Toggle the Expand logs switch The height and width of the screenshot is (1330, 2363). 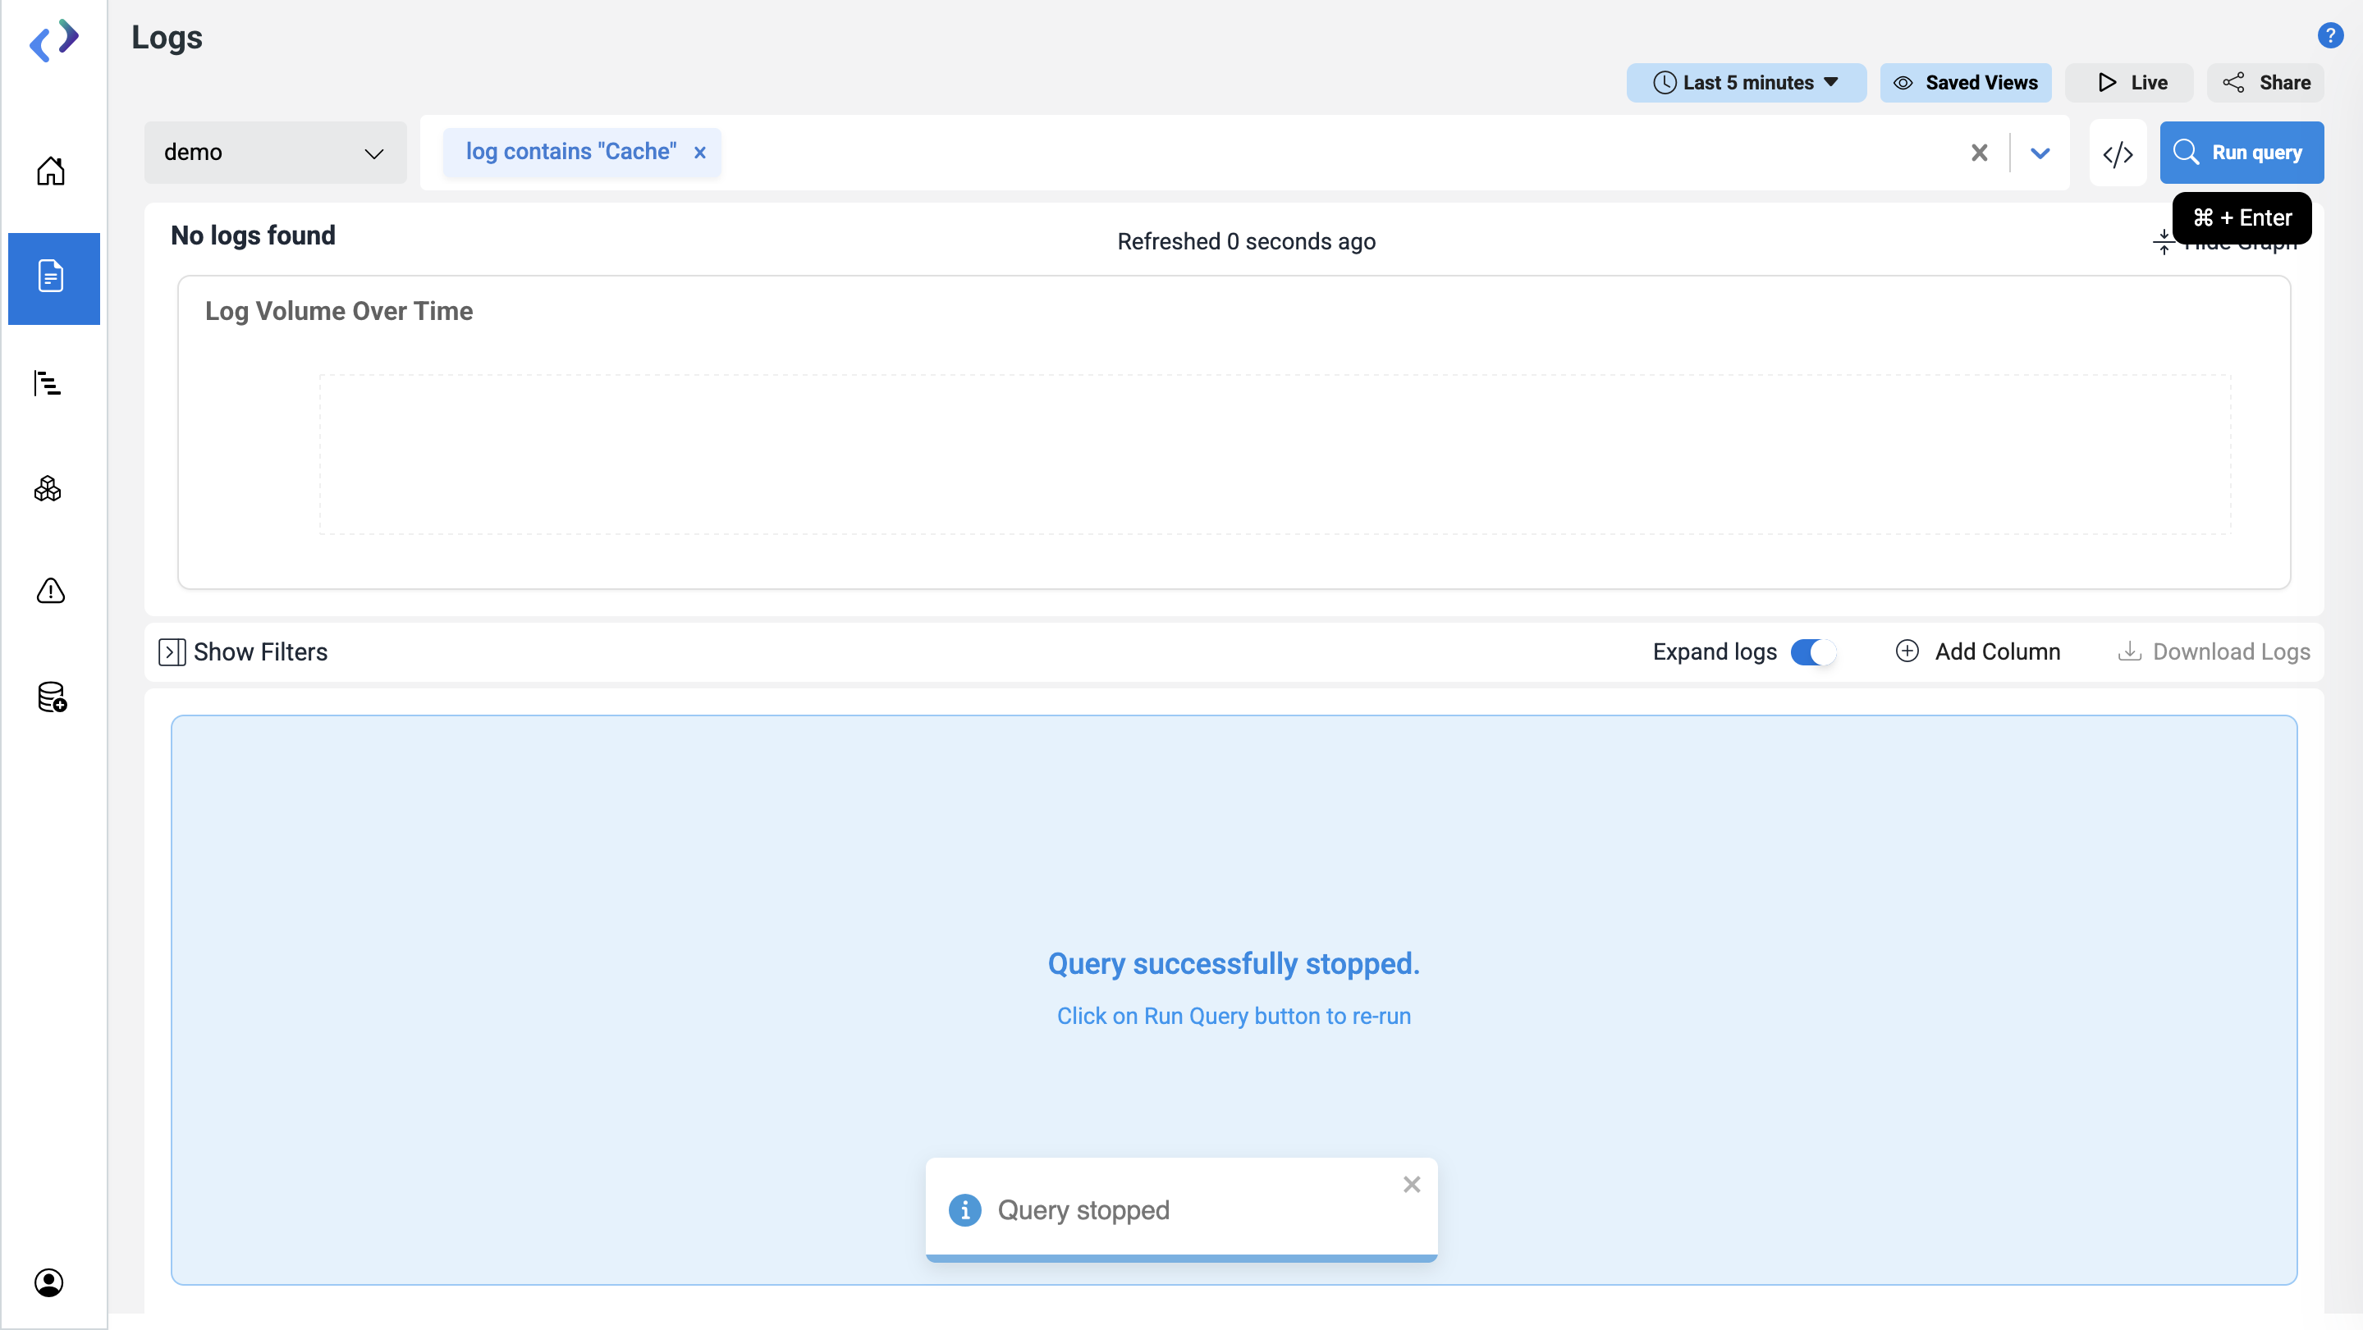click(x=1812, y=651)
